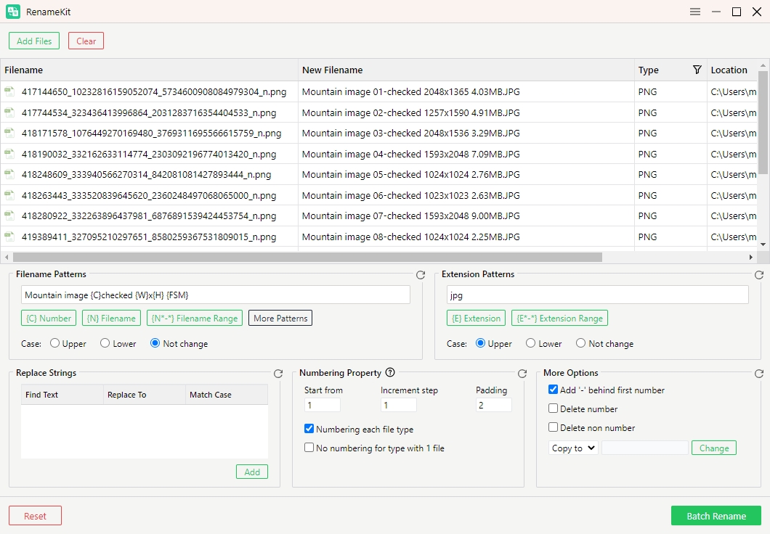This screenshot has height=534, width=770.
Task: Enable the Delete number checkbox
Action: pyautogui.click(x=554, y=408)
